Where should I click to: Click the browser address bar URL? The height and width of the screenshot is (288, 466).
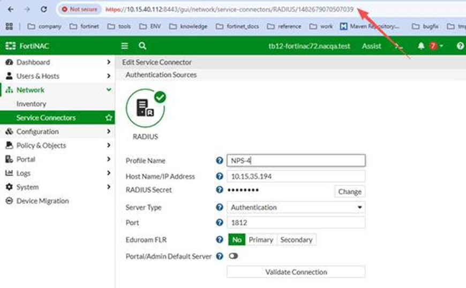229,9
